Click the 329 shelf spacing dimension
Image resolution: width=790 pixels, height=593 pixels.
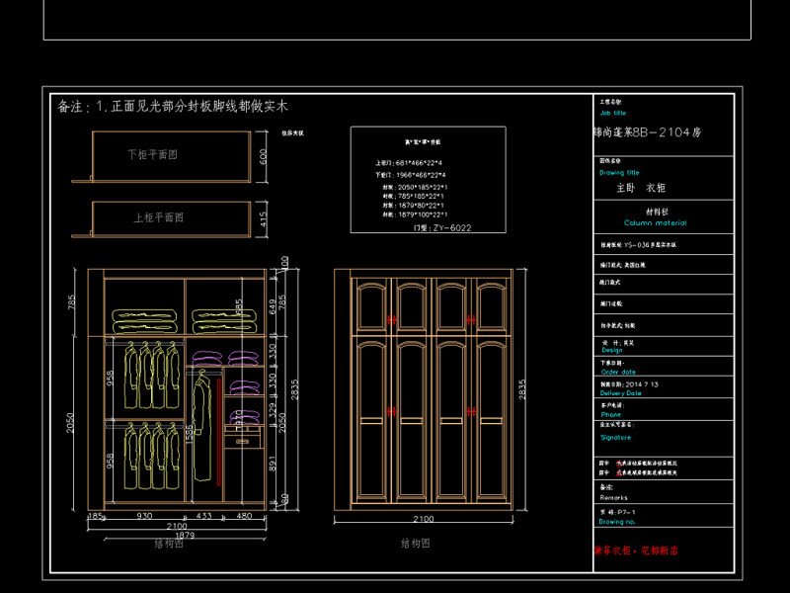pos(273,410)
